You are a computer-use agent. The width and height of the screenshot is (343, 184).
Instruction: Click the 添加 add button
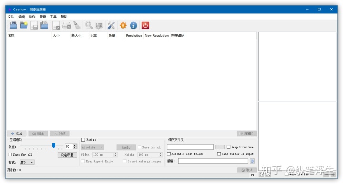click(x=17, y=133)
